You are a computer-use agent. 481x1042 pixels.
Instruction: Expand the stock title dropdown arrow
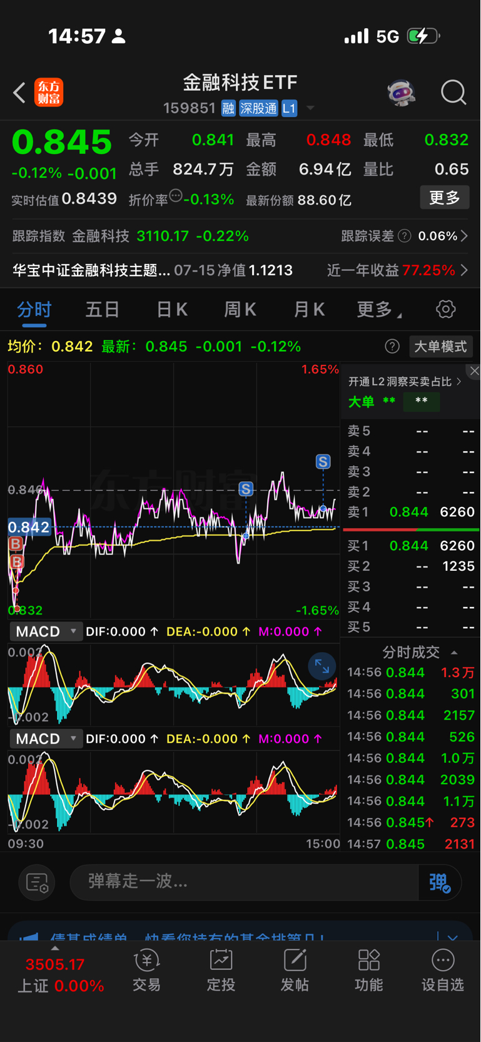point(310,108)
